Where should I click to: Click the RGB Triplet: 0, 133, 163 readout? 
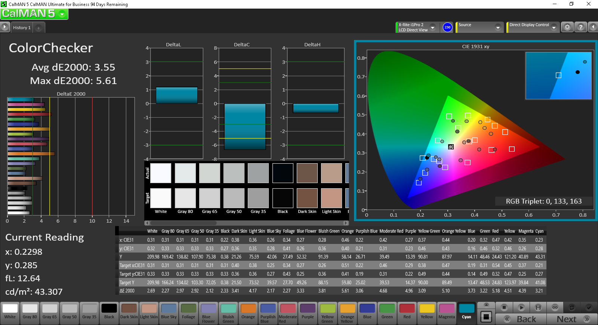pyautogui.click(x=544, y=201)
